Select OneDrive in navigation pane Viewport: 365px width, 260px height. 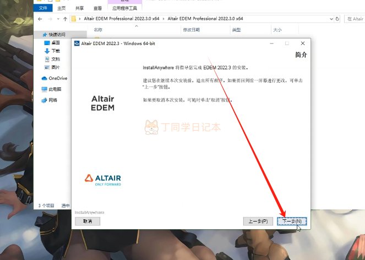coord(58,78)
